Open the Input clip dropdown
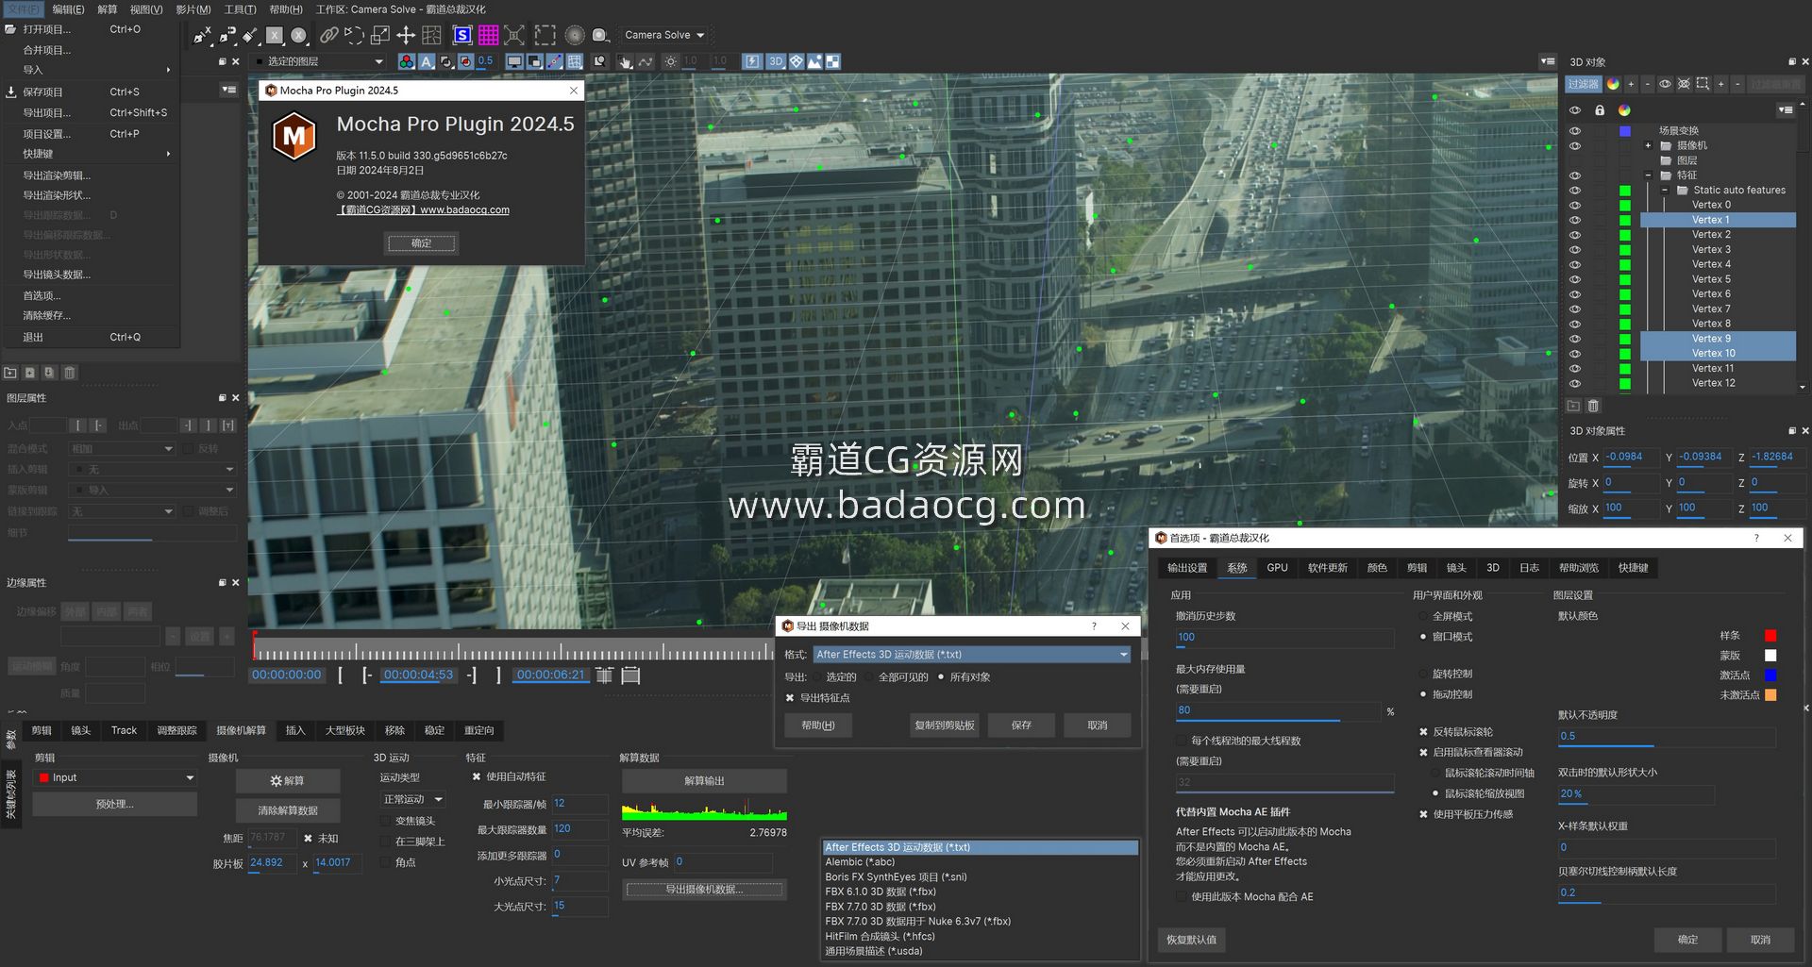1812x967 pixels. point(114,777)
